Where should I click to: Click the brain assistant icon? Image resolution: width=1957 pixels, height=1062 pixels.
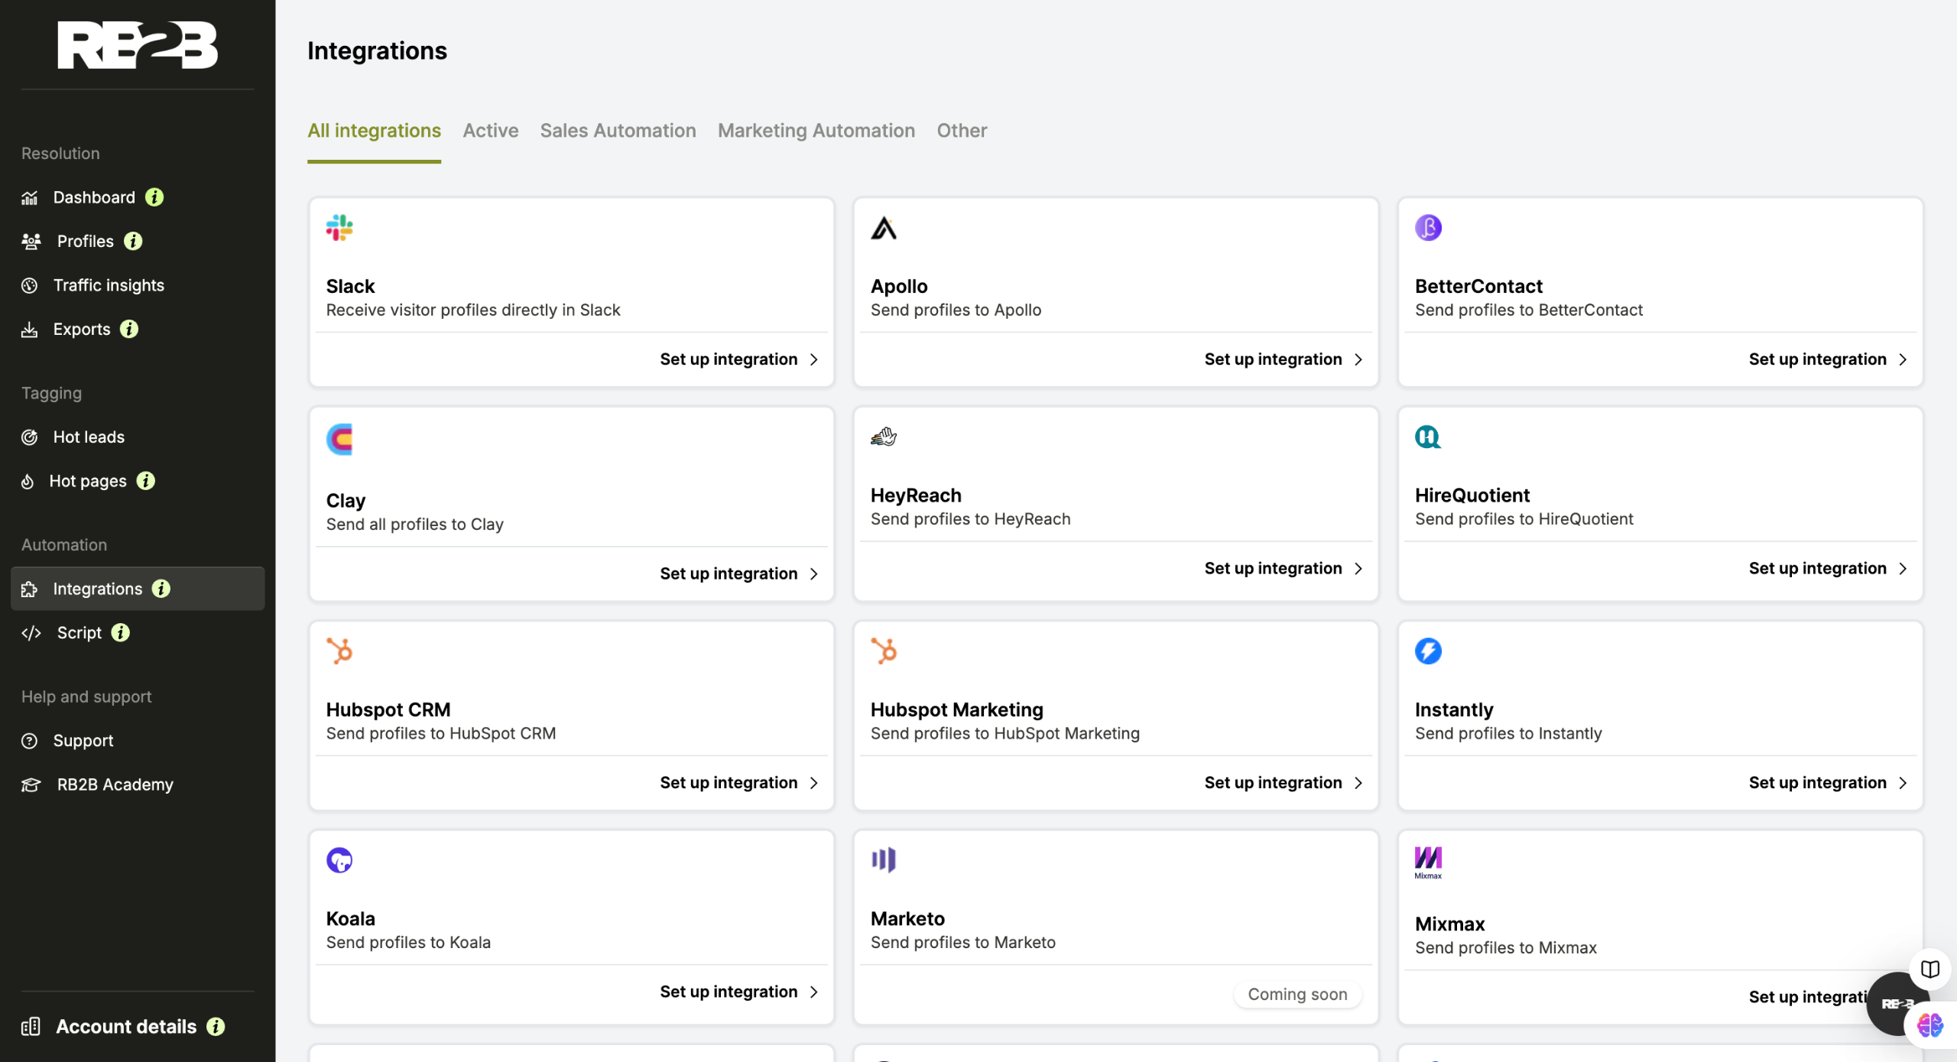(x=1929, y=1025)
